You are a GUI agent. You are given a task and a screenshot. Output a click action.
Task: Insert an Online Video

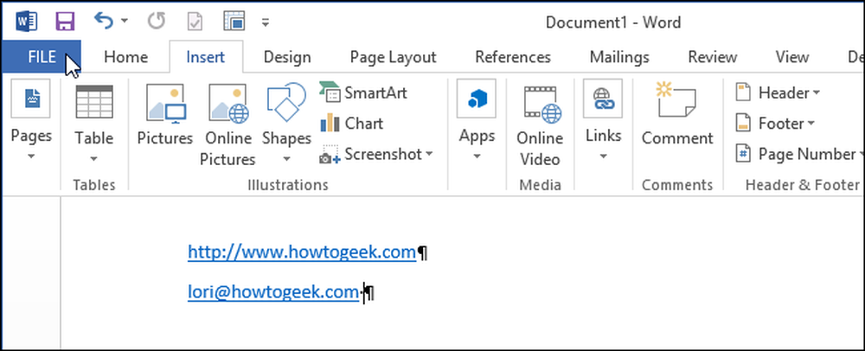point(540,125)
